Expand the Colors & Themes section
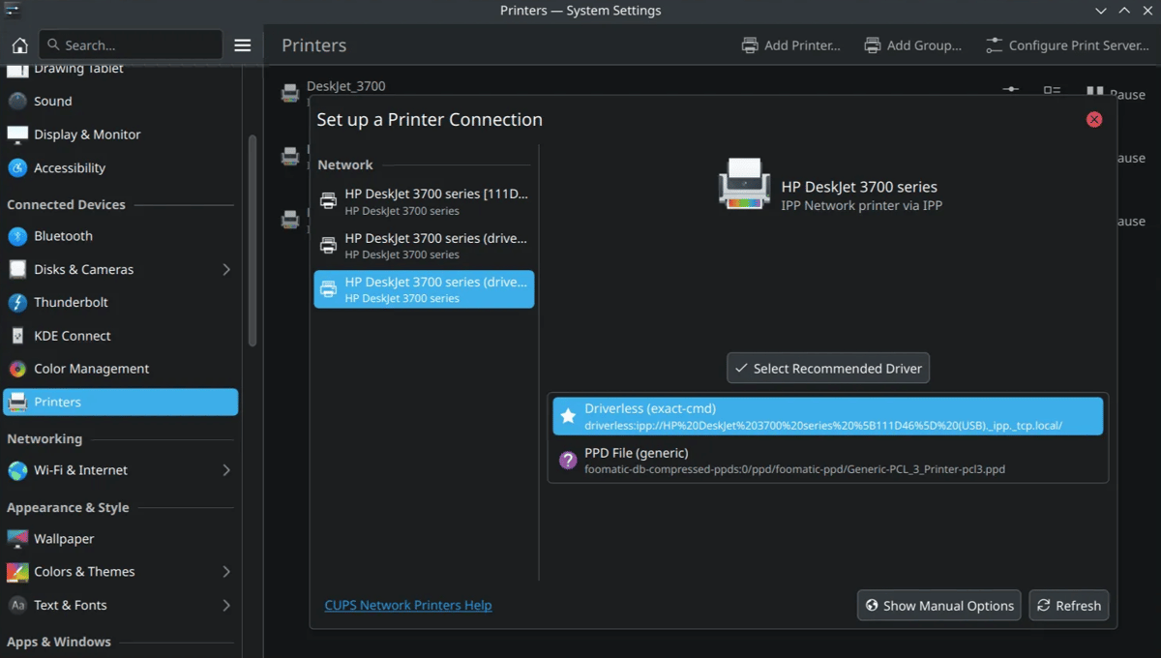This screenshot has height=658, width=1161. (x=226, y=572)
